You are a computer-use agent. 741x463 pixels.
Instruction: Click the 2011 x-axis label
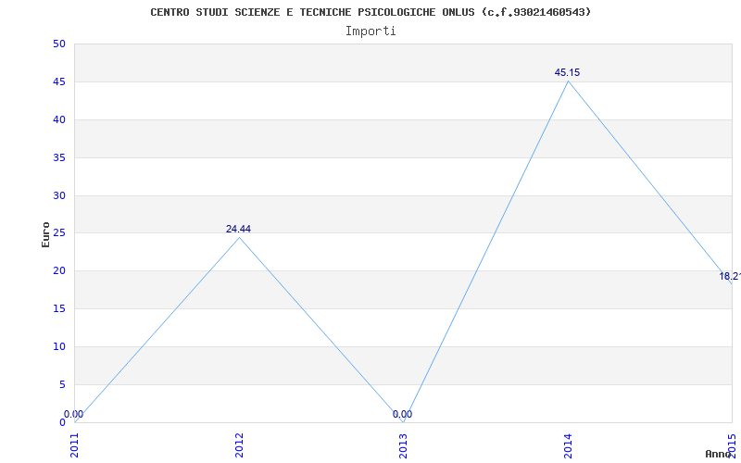click(75, 445)
